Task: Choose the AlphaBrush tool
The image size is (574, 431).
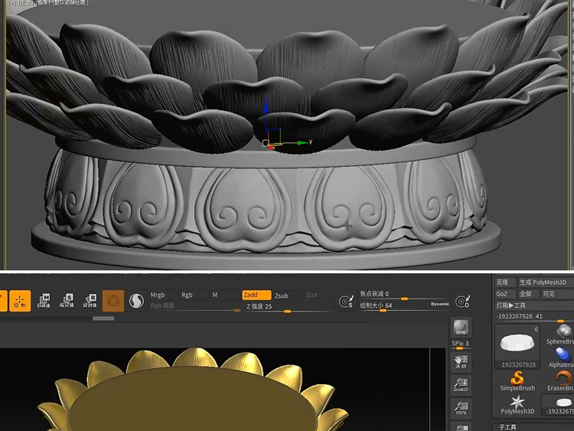Action: coord(561,358)
